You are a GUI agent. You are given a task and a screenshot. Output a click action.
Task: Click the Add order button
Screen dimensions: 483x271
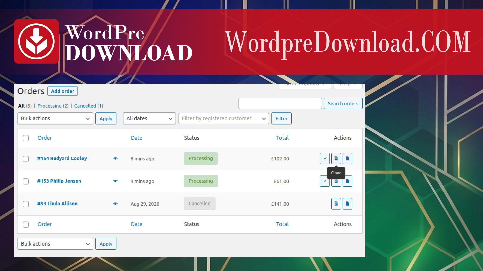(63, 91)
